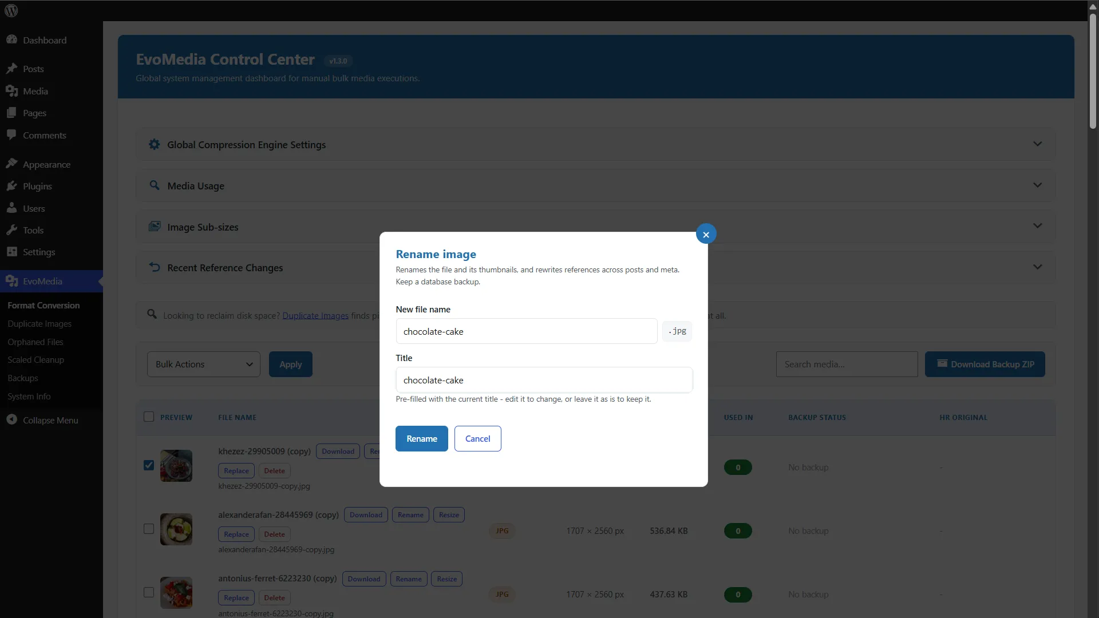Click the Apply bulk action button
The height and width of the screenshot is (618, 1099).
(x=291, y=365)
